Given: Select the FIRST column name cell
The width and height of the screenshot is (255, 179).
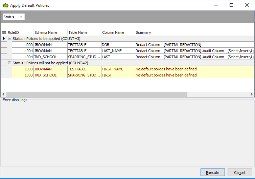Looking at the screenshot, I should click(118, 75).
